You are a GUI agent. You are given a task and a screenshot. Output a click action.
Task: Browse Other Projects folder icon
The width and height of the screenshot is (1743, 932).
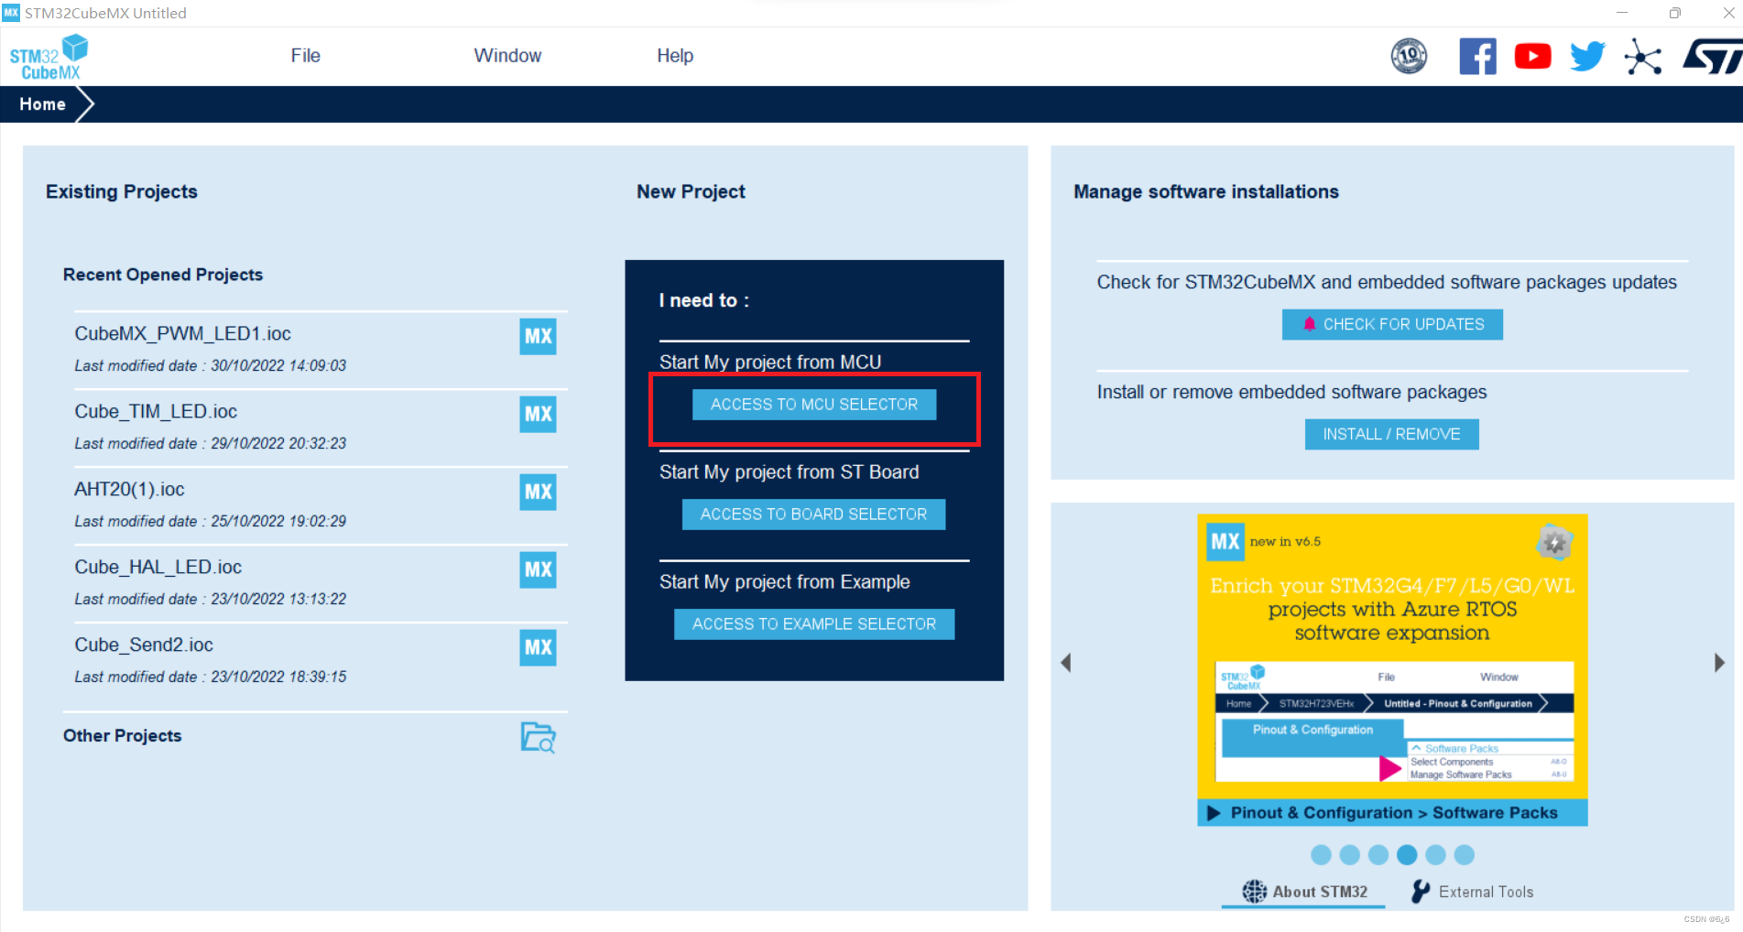[x=538, y=737]
